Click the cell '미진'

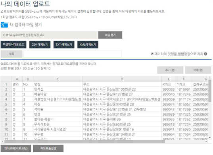[58, 104]
